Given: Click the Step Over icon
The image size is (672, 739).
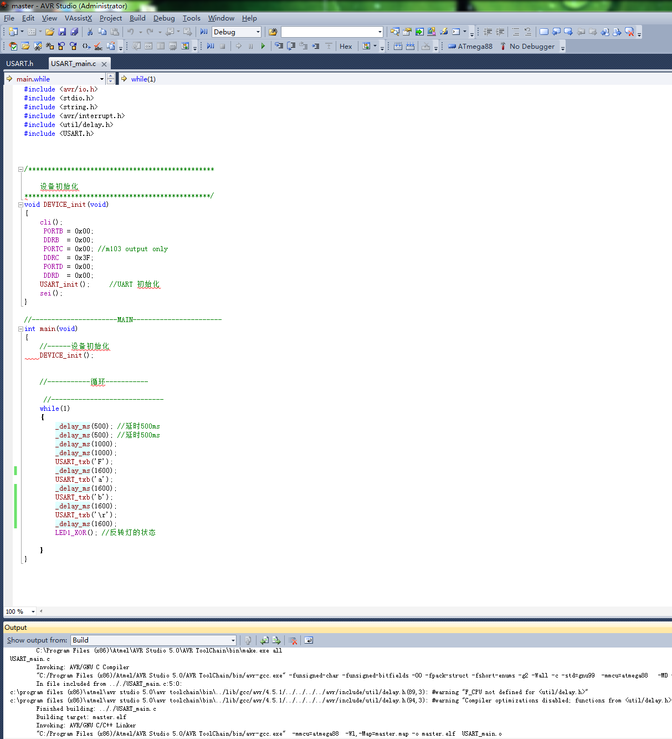Looking at the screenshot, I should [x=291, y=47].
